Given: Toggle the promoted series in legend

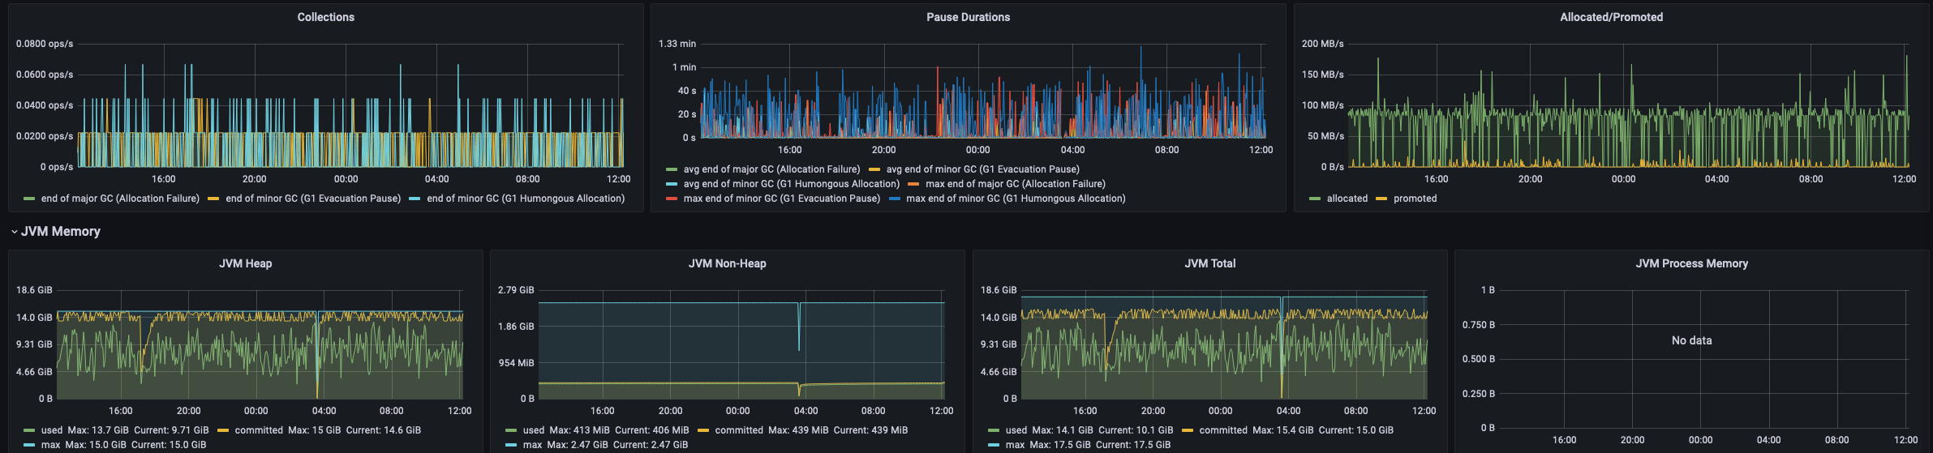Looking at the screenshot, I should pyautogui.click(x=1415, y=199).
